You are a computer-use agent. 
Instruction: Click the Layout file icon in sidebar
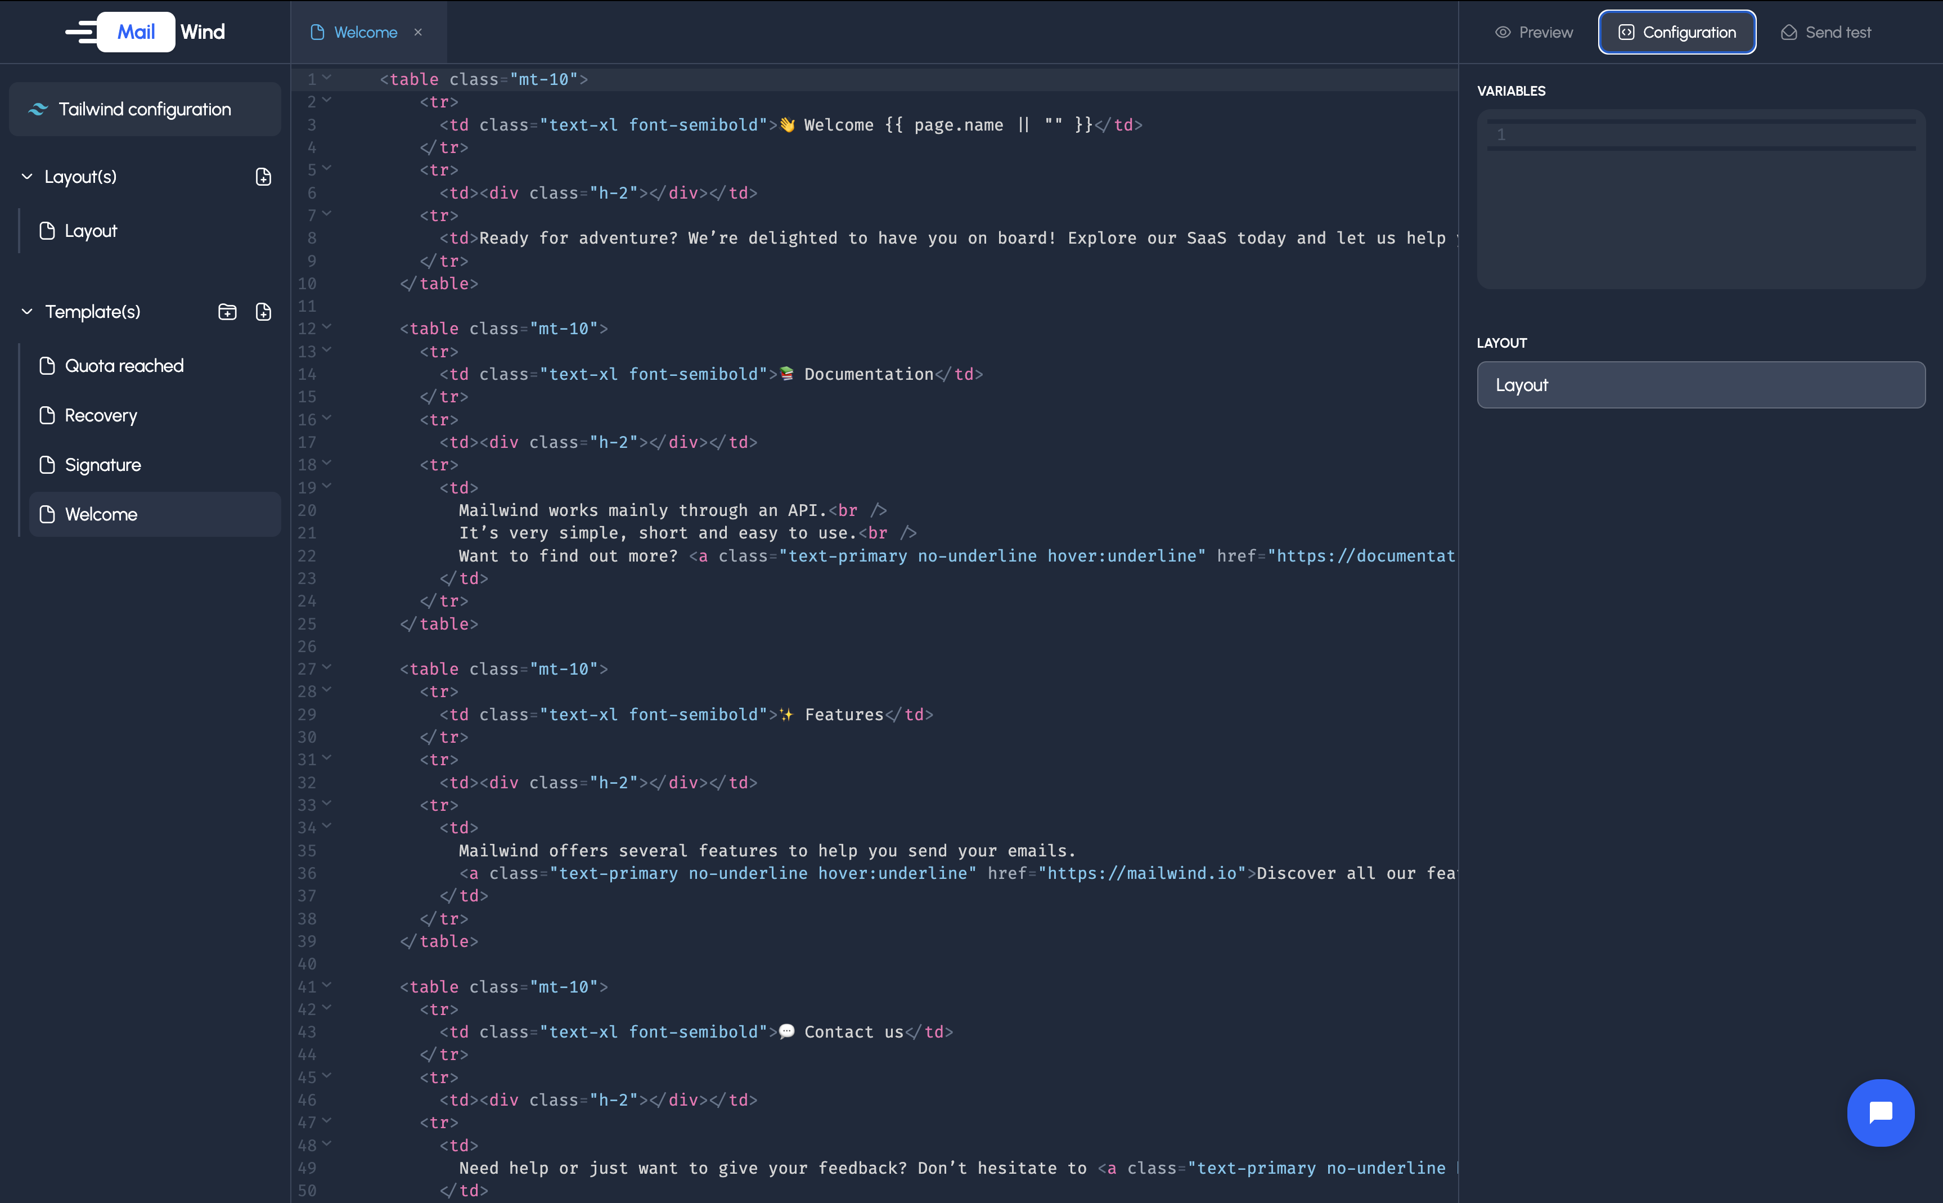click(x=47, y=231)
